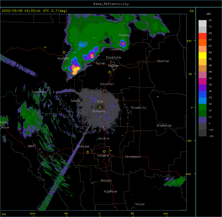This screenshot has height=217, width=222.
Task: Click the 80 value in the dBZ legend
Action: 210,20
